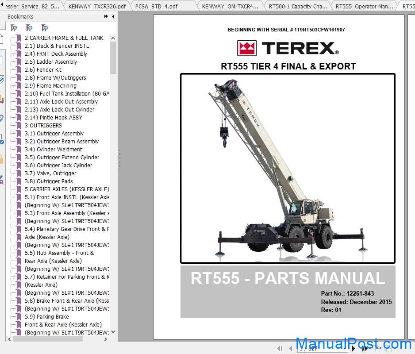The image size is (415, 354).
Task: Open '5.9) Parking Brake' bookmark
Action: (x=47, y=316)
